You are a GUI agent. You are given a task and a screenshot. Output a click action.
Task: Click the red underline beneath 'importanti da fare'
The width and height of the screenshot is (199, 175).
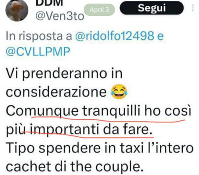coord(88,135)
